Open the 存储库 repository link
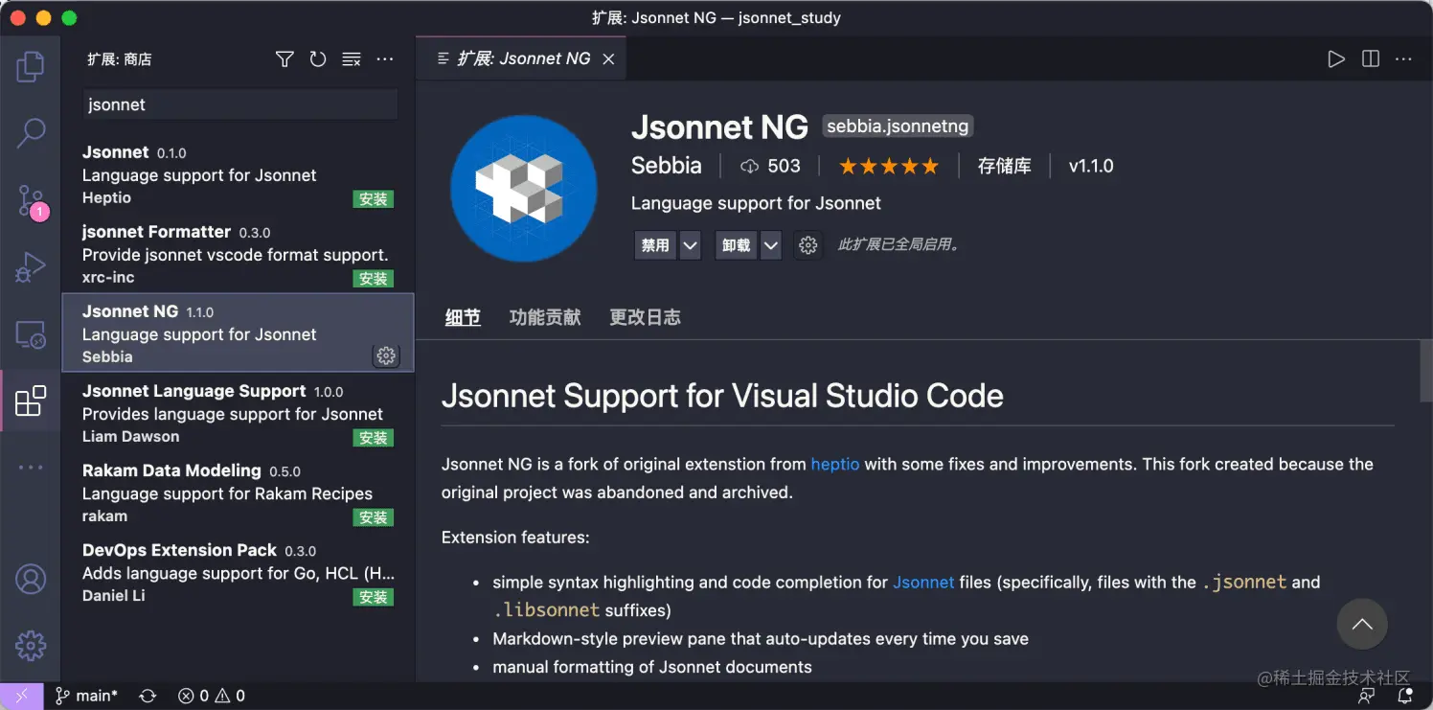The height and width of the screenshot is (710, 1433). pyautogui.click(x=1005, y=166)
